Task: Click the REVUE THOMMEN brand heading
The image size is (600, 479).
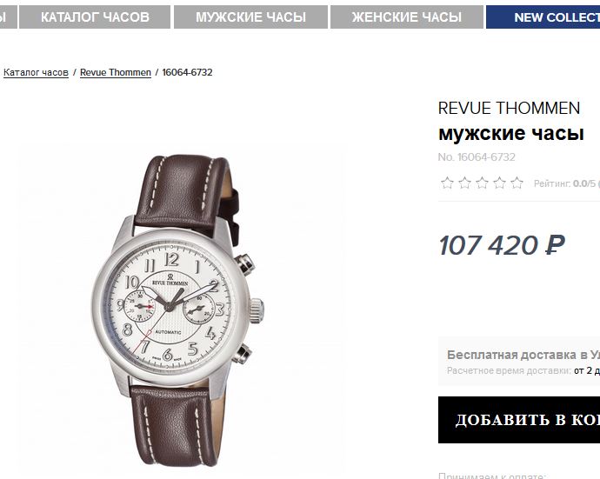Action: [509, 109]
